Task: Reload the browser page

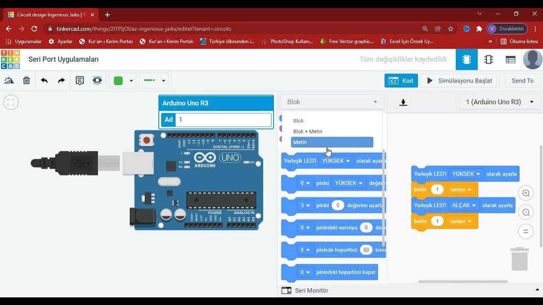Action: pos(34,29)
